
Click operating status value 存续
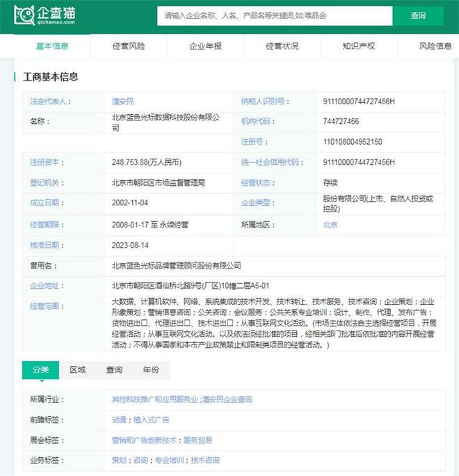click(x=330, y=183)
